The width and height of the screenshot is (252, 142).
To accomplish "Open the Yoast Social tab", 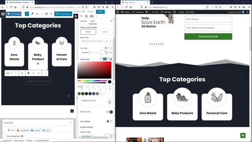I will coord(46,131).
